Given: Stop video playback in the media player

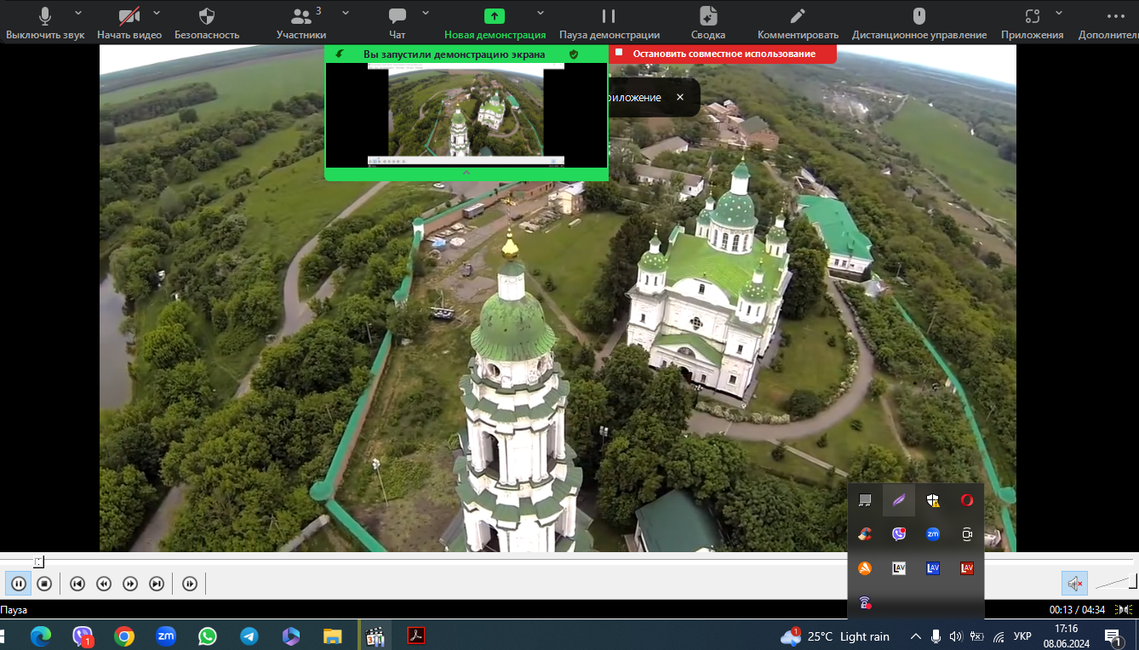Looking at the screenshot, I should pos(44,584).
